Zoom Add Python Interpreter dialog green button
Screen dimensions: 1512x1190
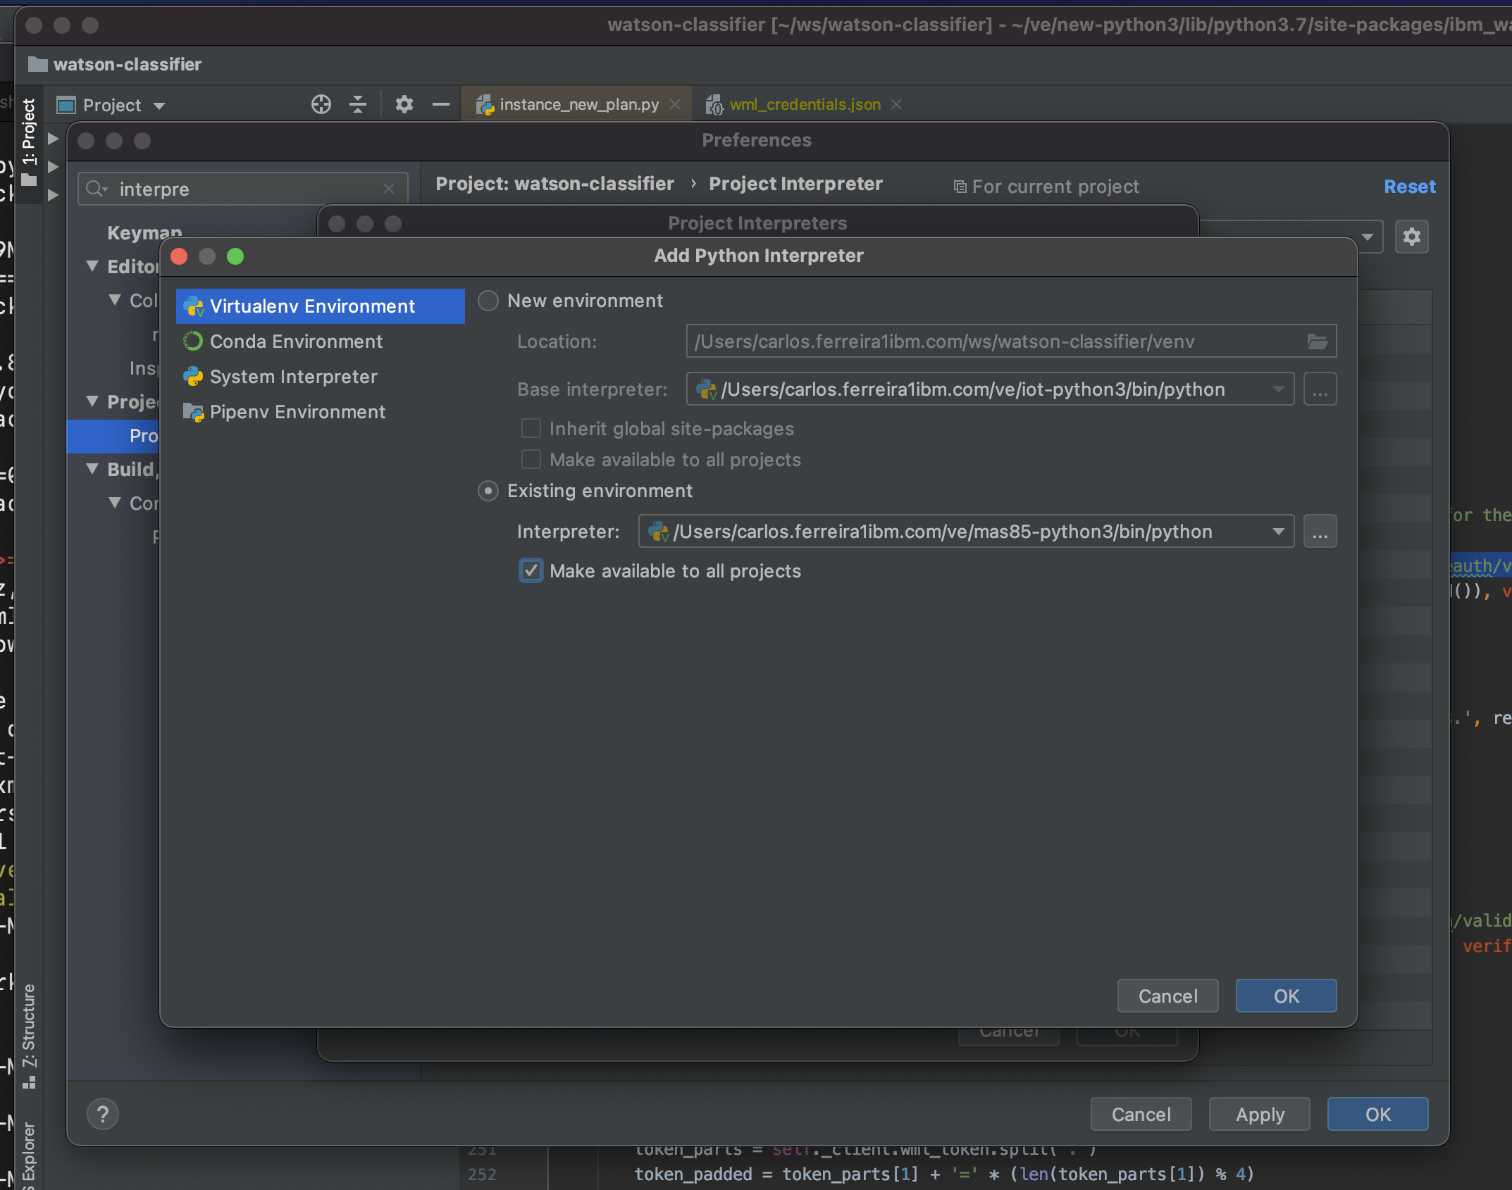pyautogui.click(x=235, y=256)
